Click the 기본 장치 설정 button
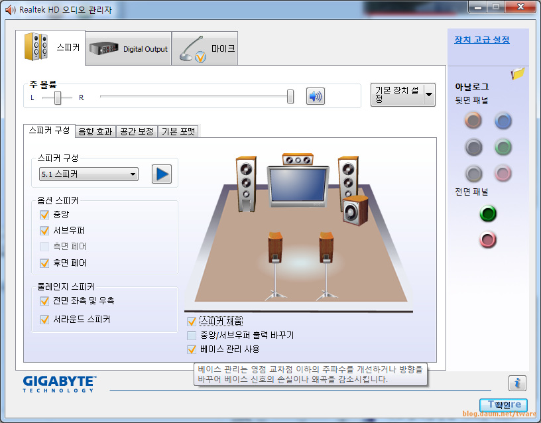 pyautogui.click(x=397, y=95)
